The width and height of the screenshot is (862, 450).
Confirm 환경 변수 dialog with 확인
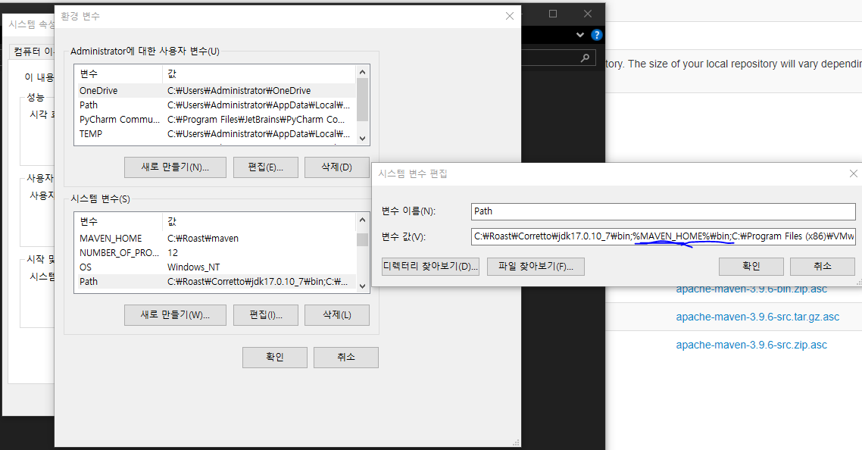pyautogui.click(x=275, y=358)
